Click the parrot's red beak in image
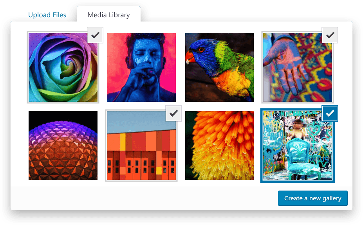The image size is (363, 225). point(190,58)
